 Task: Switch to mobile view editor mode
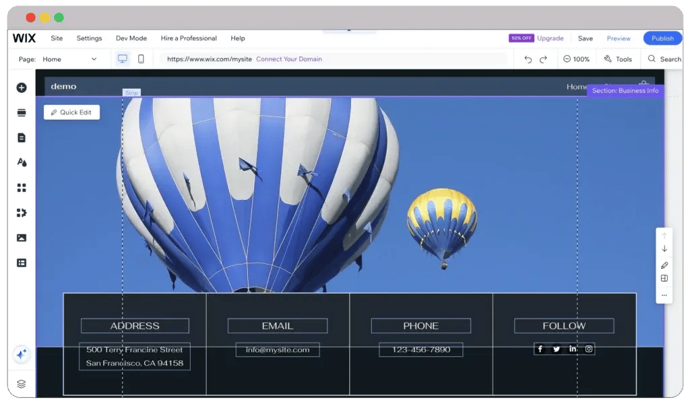(x=141, y=59)
